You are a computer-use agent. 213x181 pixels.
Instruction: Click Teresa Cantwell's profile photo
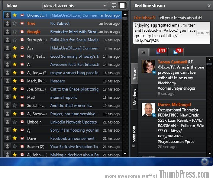pyautogui.click(x=148, y=67)
